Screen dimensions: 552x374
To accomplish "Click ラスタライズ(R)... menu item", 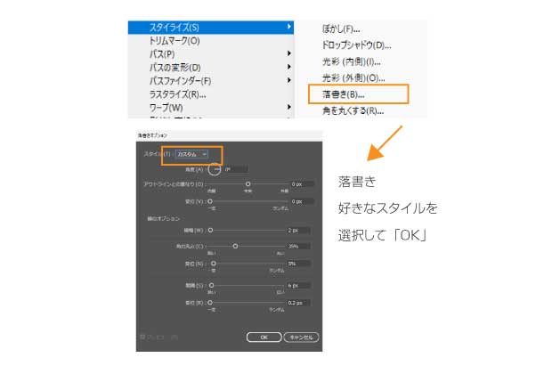I will (x=178, y=94).
